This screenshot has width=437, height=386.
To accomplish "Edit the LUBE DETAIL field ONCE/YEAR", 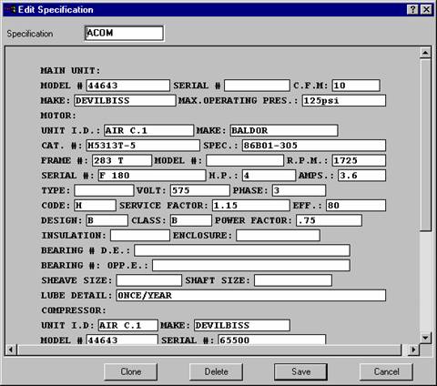I will coord(250,296).
